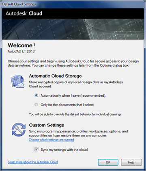Click the Automatic Cloud Storage heading
146x171 pixels.
click(55, 76)
